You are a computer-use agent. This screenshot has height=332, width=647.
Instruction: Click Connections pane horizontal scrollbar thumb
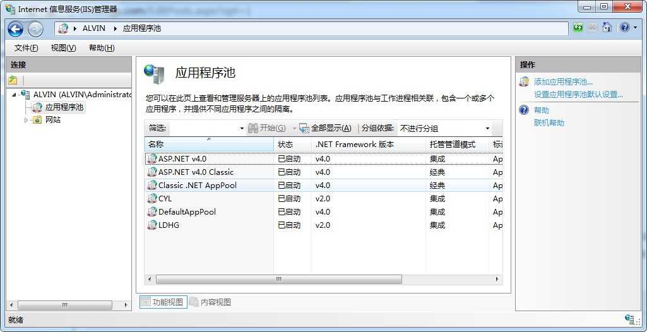pyautogui.click(x=65, y=305)
